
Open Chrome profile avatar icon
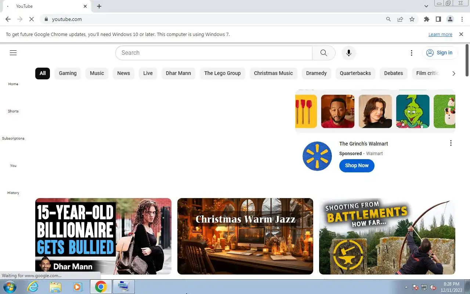tap(450, 19)
